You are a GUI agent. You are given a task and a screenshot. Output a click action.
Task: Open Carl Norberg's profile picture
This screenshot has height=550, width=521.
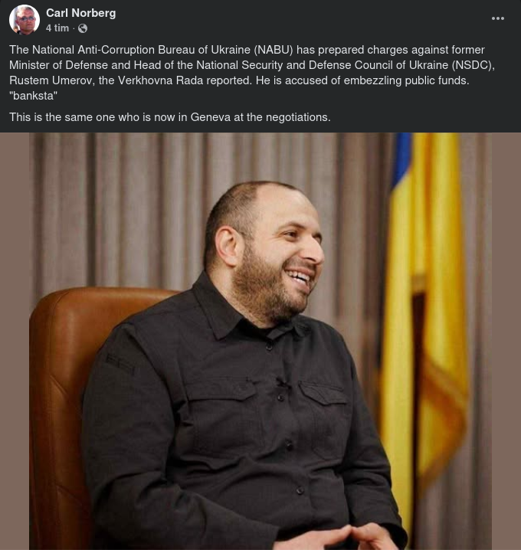(25, 20)
